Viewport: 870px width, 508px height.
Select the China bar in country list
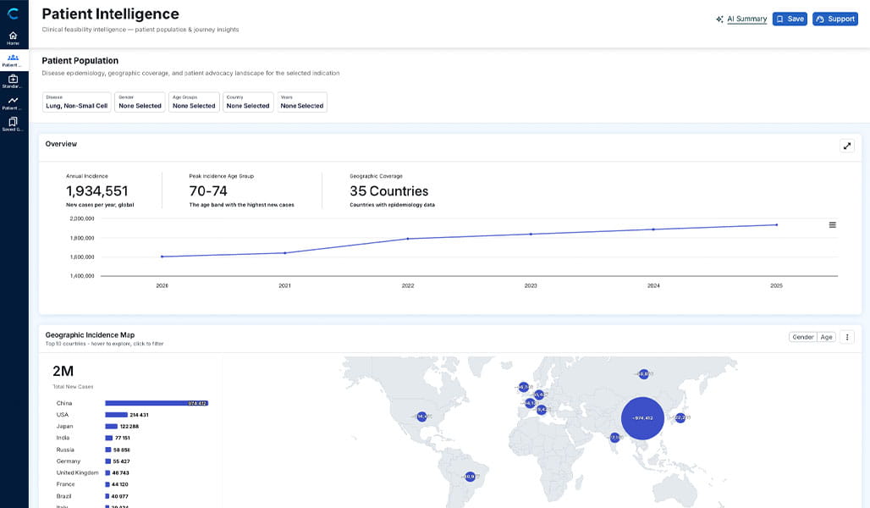tap(157, 403)
